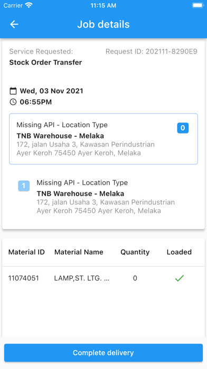Image resolution: width=207 pixels, height=369 pixels.
Task: Tap the Material ID column header
Action: point(26,252)
